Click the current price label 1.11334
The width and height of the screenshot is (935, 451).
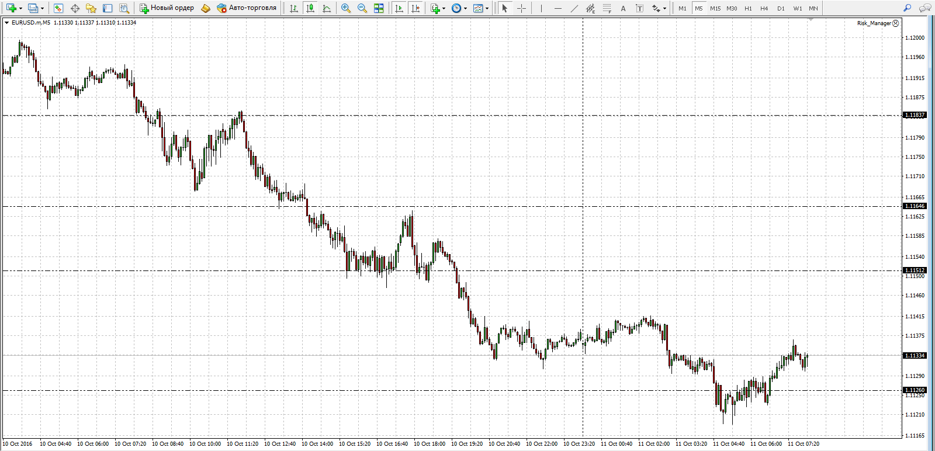(x=915, y=356)
